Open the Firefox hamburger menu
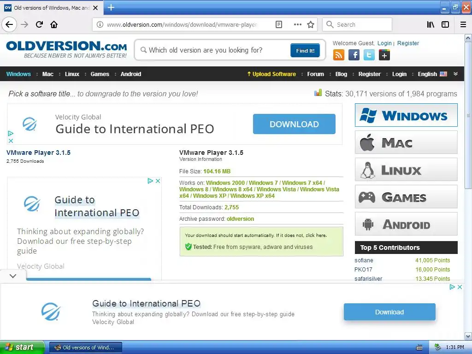The height and width of the screenshot is (354, 472). click(x=463, y=24)
